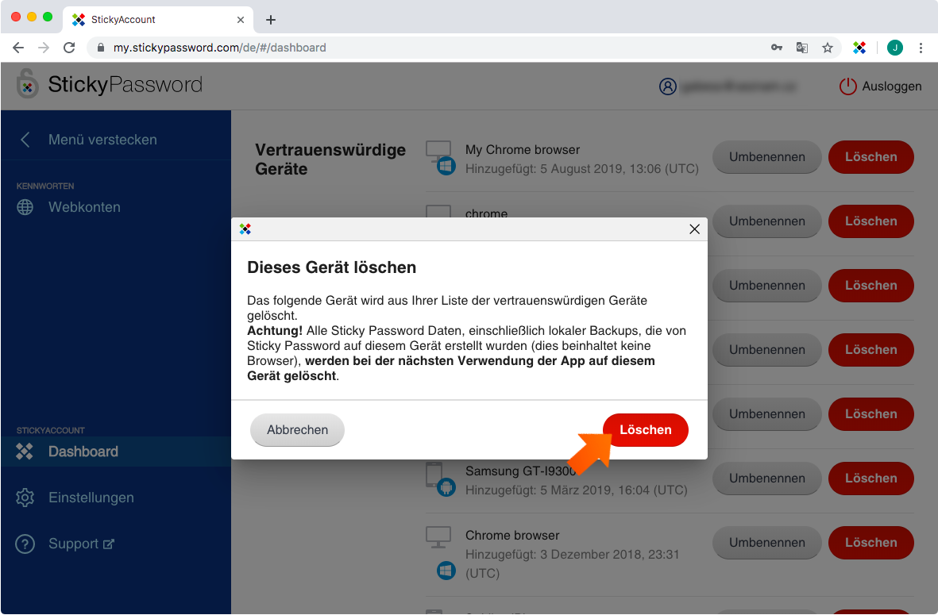Click the question mark icon beside Support
This screenshot has height=615, width=938.
coord(25,544)
